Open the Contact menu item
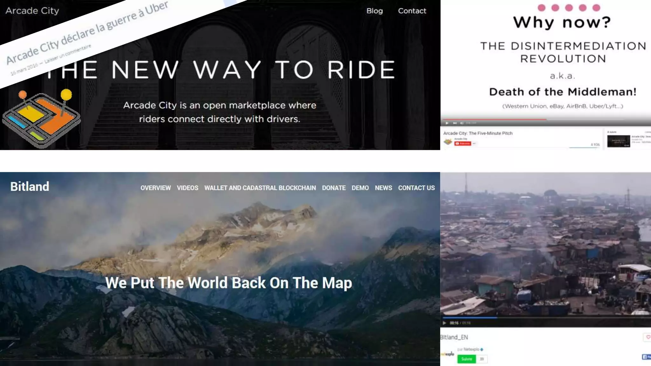Image resolution: width=651 pixels, height=366 pixels. pyautogui.click(x=412, y=11)
